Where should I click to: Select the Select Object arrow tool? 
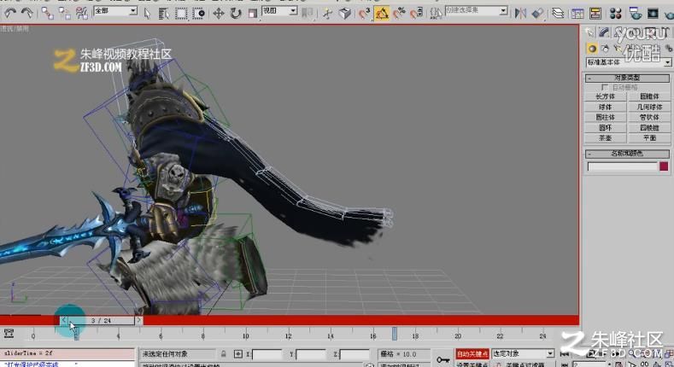coord(147,14)
